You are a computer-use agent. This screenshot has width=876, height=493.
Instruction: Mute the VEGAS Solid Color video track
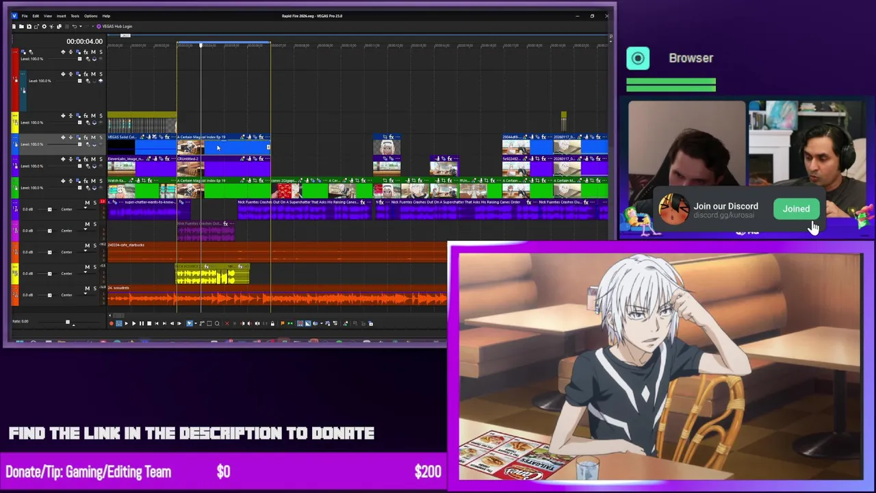point(93,138)
